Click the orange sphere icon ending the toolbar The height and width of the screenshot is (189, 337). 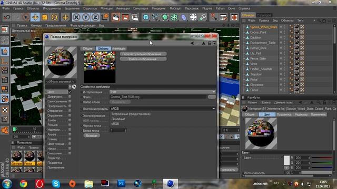(x=234, y=17)
